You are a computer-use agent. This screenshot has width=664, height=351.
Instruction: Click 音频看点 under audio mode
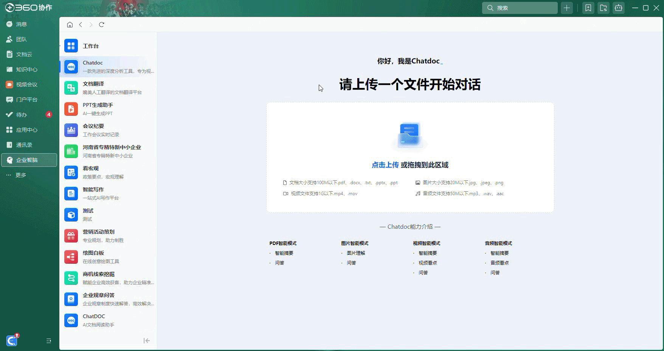point(500,263)
